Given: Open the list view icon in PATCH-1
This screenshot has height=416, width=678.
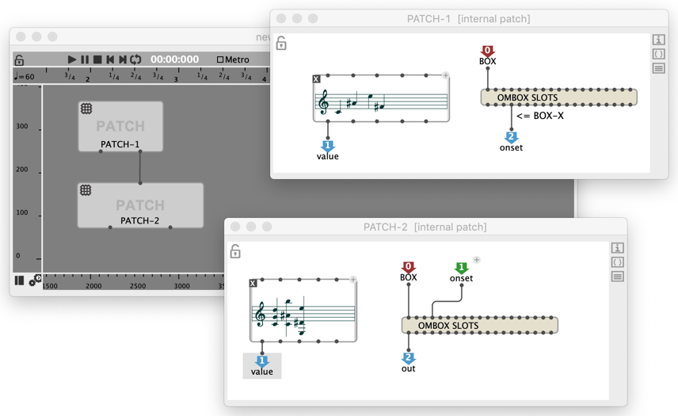Looking at the screenshot, I should pos(658,68).
